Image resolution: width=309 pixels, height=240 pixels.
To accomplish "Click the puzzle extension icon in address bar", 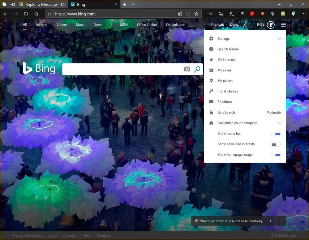I will click(x=180, y=14).
